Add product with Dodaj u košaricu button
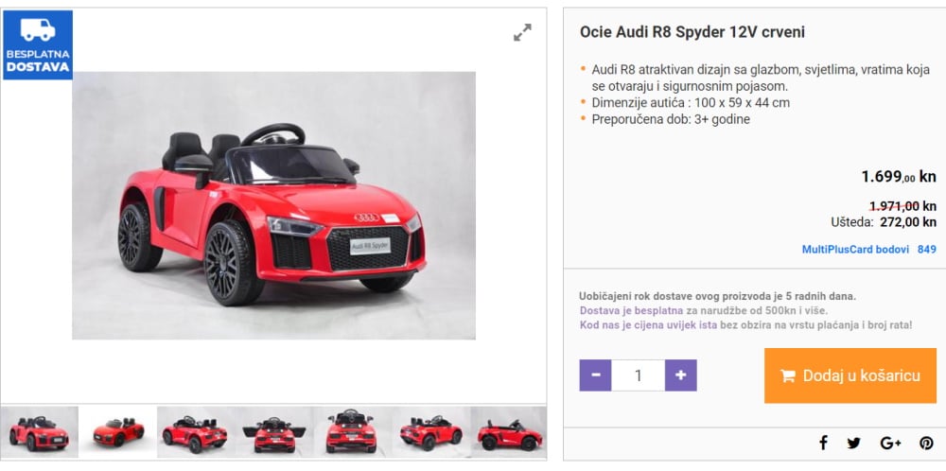The height and width of the screenshot is (471, 946). [x=850, y=375]
